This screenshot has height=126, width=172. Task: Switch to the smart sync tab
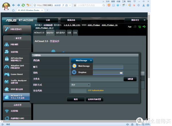50,33
